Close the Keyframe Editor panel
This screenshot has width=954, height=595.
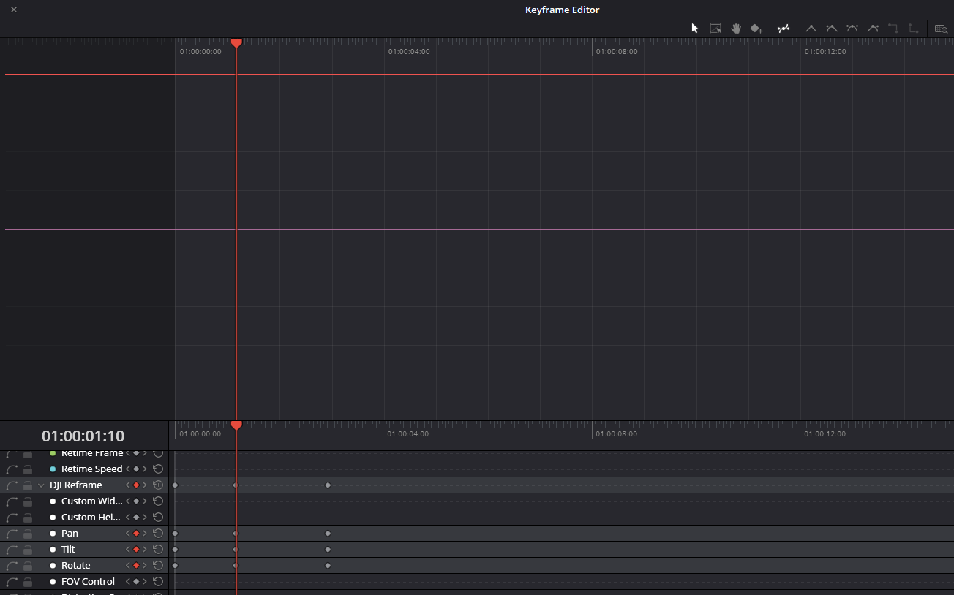click(14, 10)
